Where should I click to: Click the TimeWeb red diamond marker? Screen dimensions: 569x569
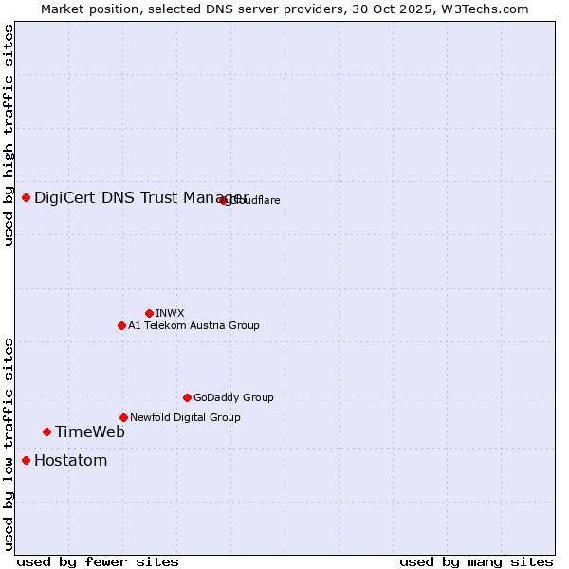[46, 431]
